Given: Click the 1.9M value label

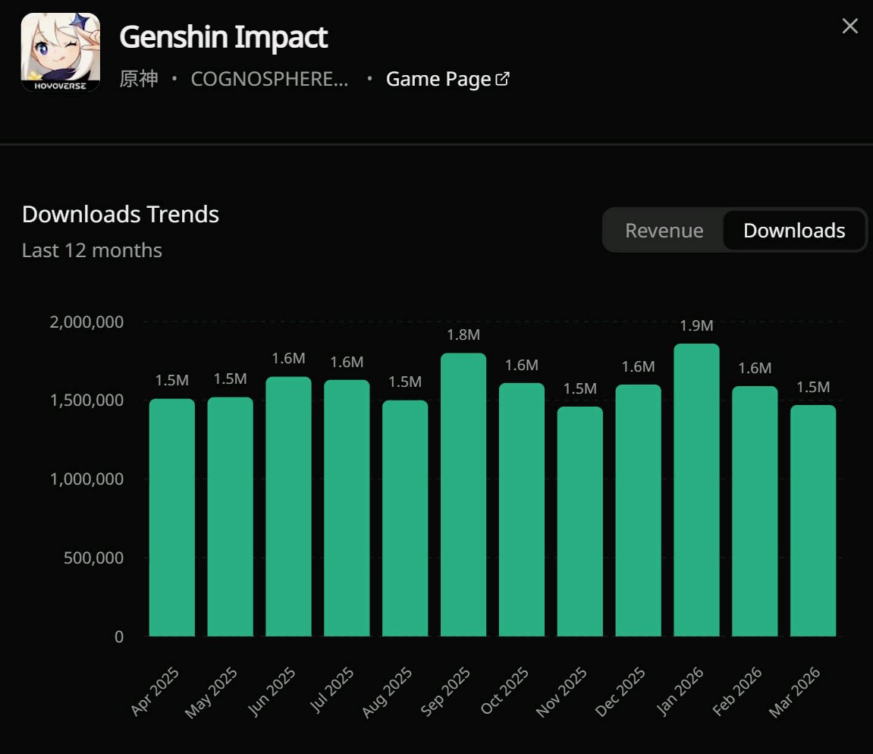Looking at the screenshot, I should click(696, 325).
